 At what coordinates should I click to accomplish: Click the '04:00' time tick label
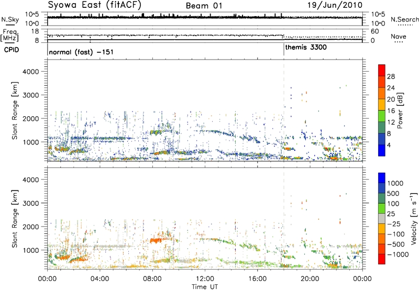[100, 279]
